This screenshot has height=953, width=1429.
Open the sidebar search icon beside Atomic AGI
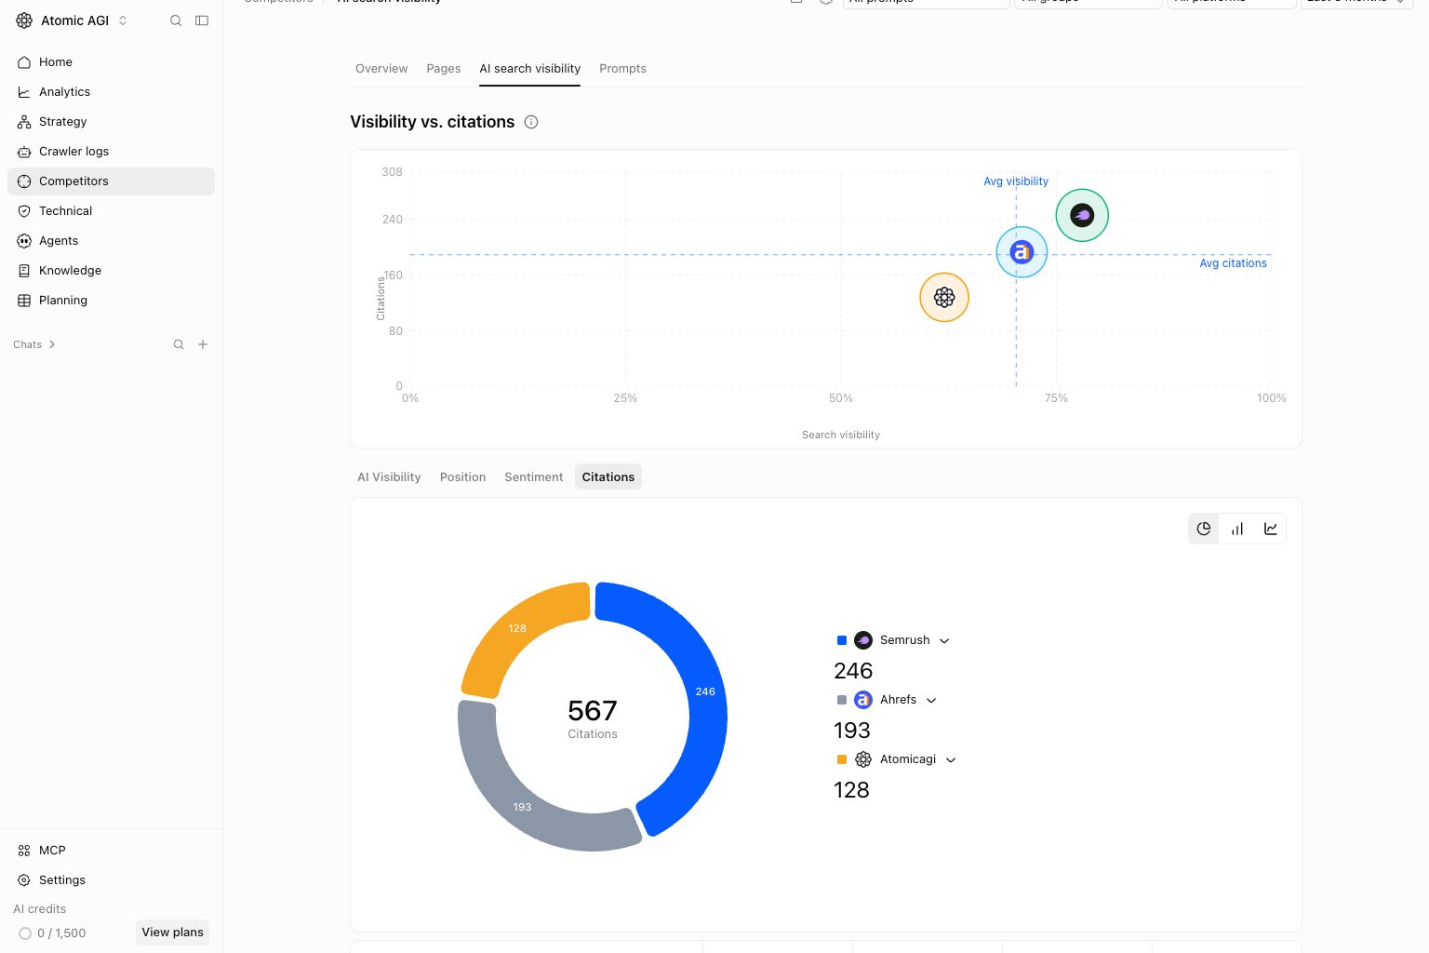[176, 20]
